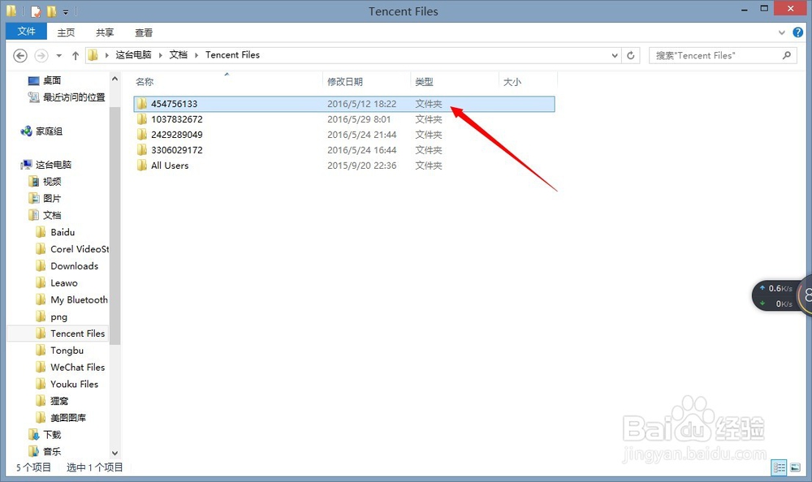Click the date 2015/9/20 22:36

362,166
